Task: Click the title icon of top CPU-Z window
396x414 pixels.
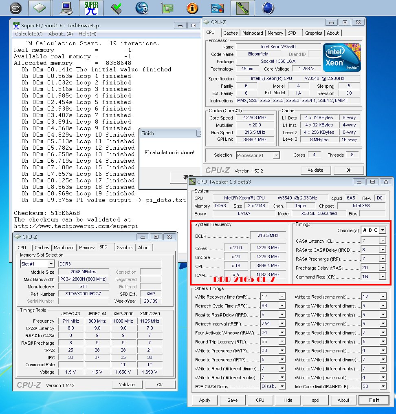Action: coord(207,22)
